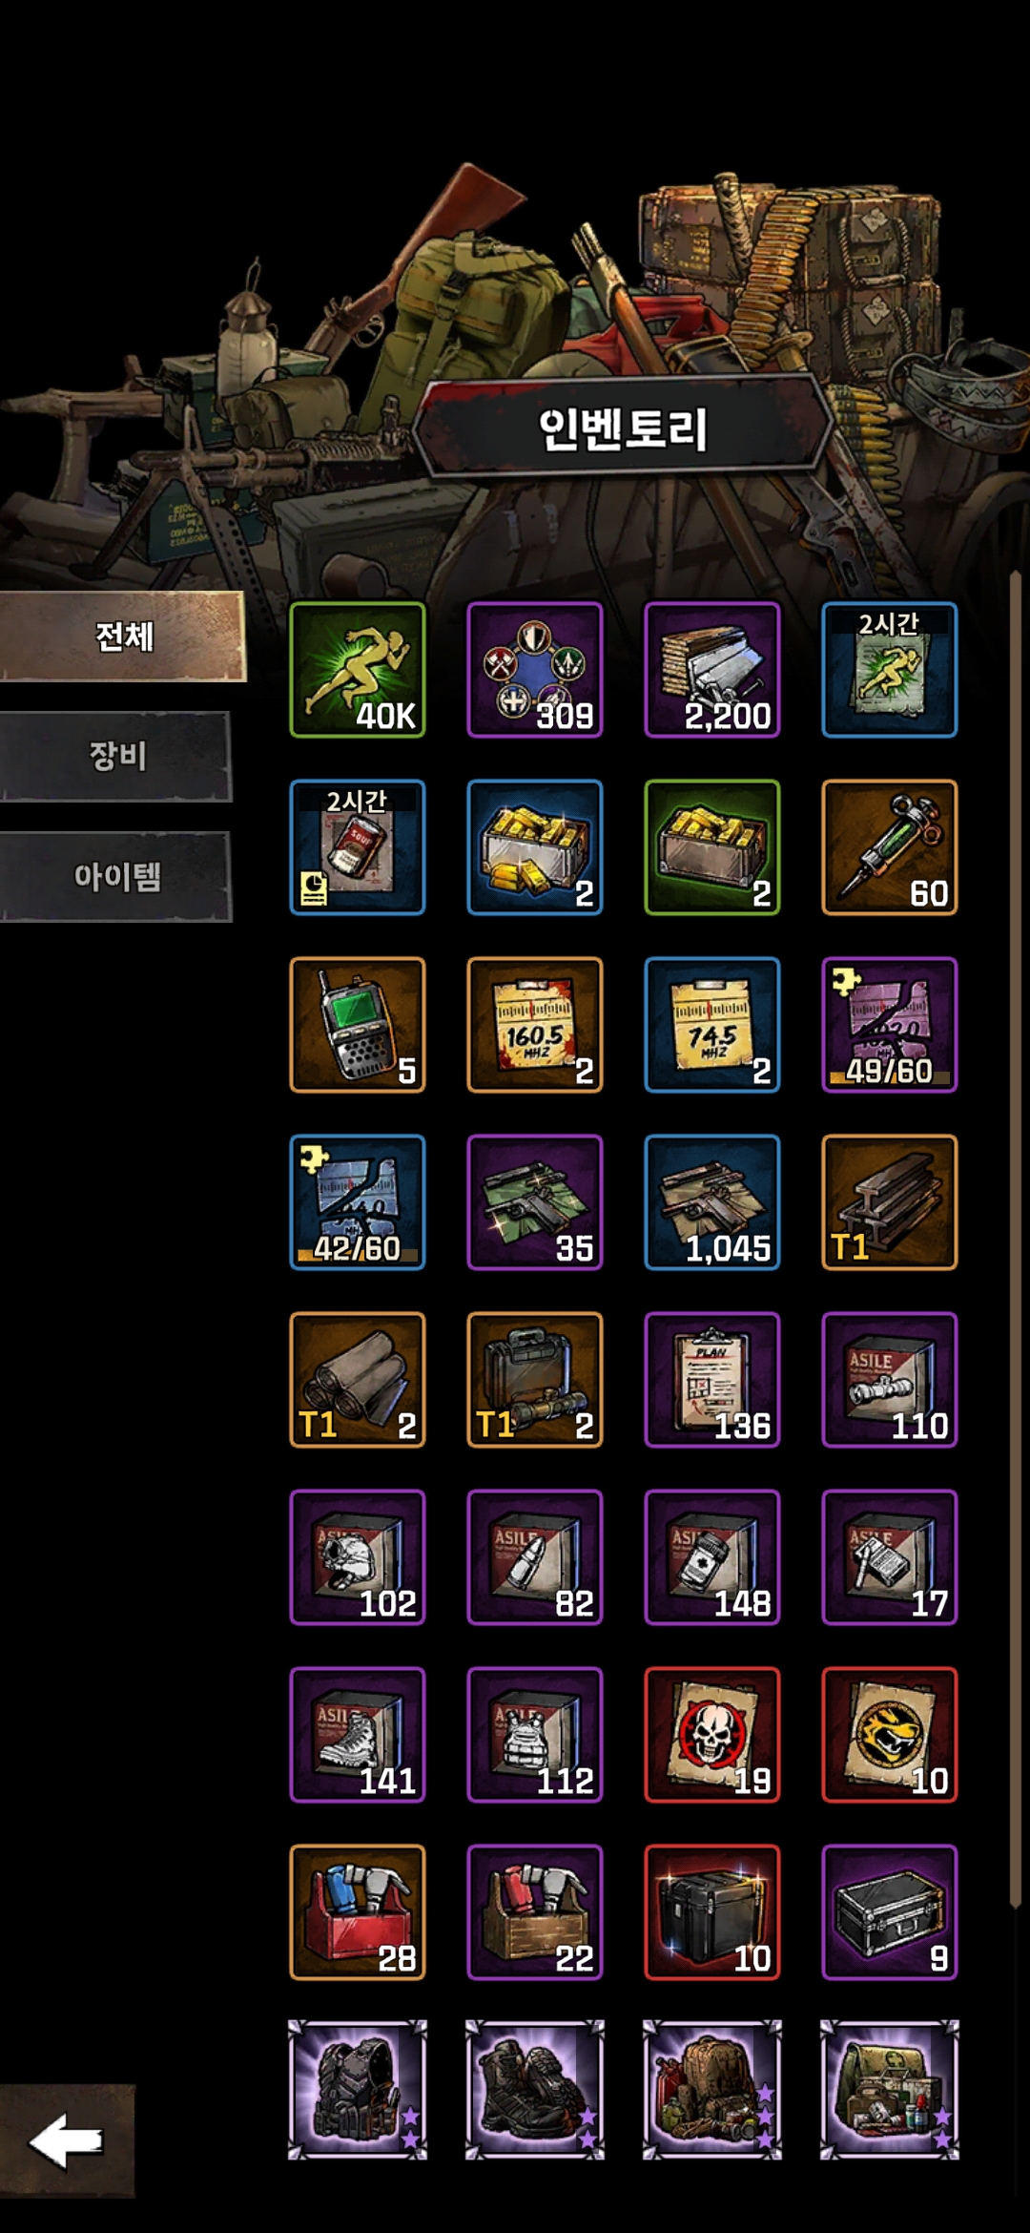Switch to the 전체 tab
Image resolution: width=1030 pixels, height=2233 pixels.
(123, 637)
